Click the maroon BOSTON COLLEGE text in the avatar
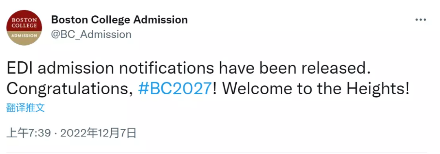440x154 pixels. (24, 23)
